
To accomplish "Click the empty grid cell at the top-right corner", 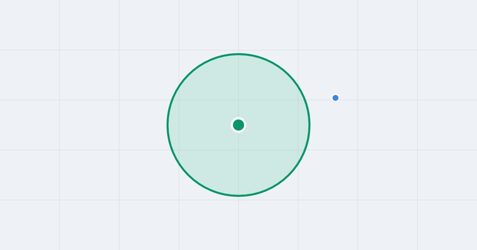I will (447, 25).
